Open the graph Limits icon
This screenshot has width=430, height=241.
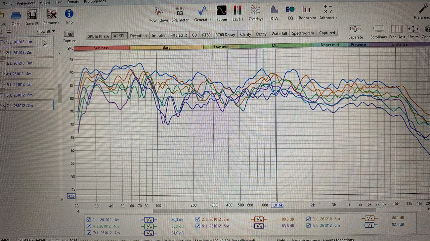click(413, 29)
